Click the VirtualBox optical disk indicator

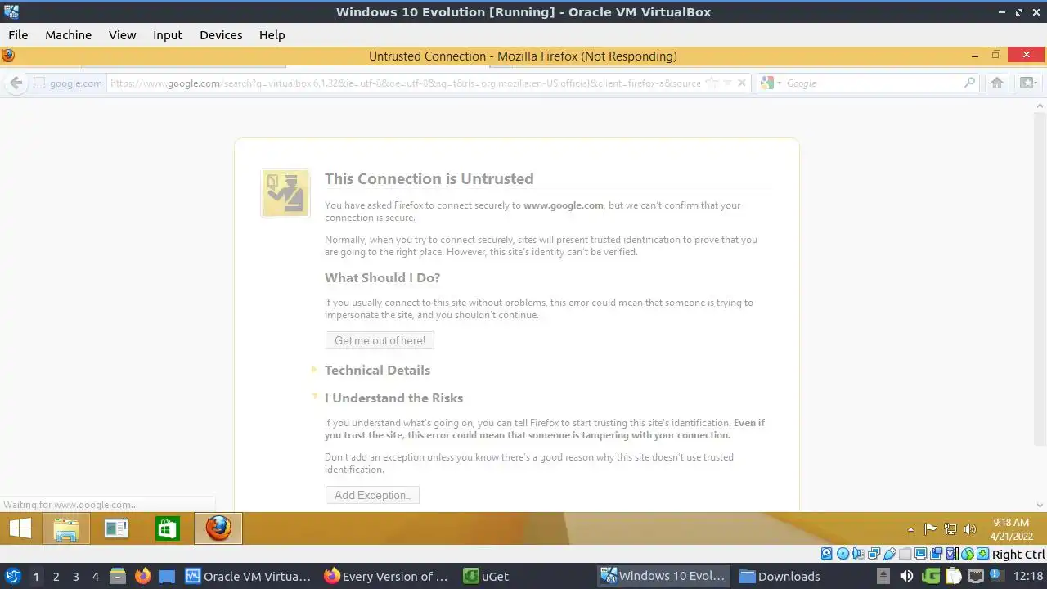coord(843,554)
